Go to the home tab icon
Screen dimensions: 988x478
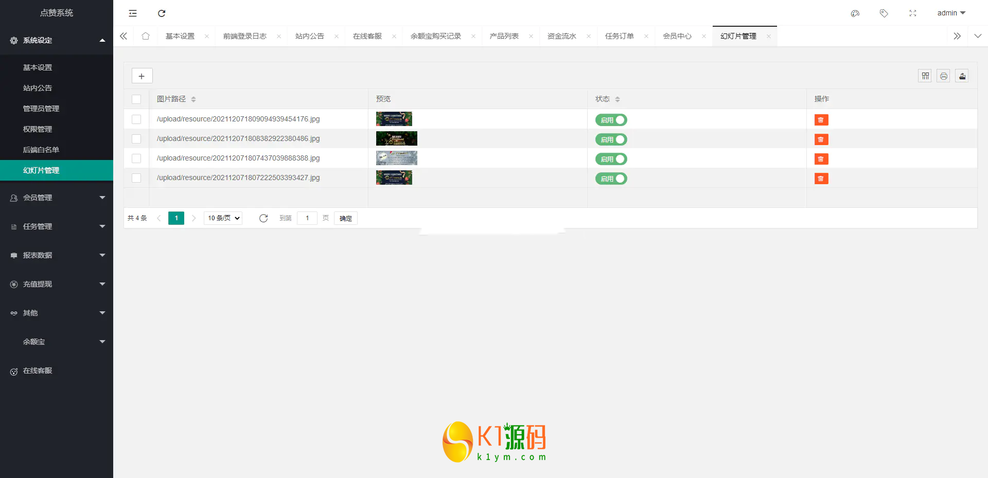pyautogui.click(x=146, y=36)
